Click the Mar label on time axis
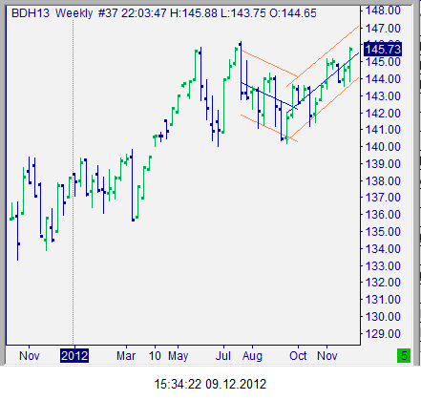 click(x=126, y=355)
